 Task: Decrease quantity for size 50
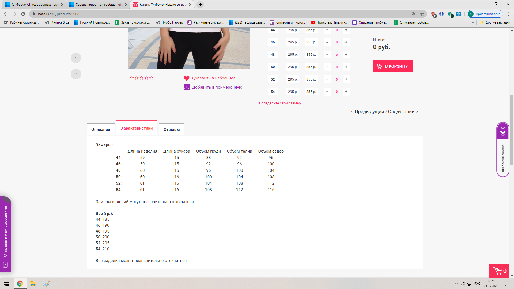pos(327,67)
